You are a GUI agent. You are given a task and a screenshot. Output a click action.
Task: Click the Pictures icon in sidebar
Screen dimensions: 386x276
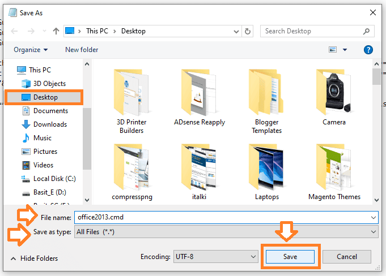(26, 152)
